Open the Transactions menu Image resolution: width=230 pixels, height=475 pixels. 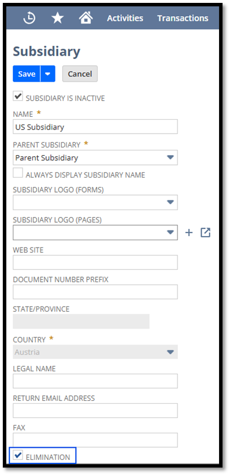[x=183, y=18]
